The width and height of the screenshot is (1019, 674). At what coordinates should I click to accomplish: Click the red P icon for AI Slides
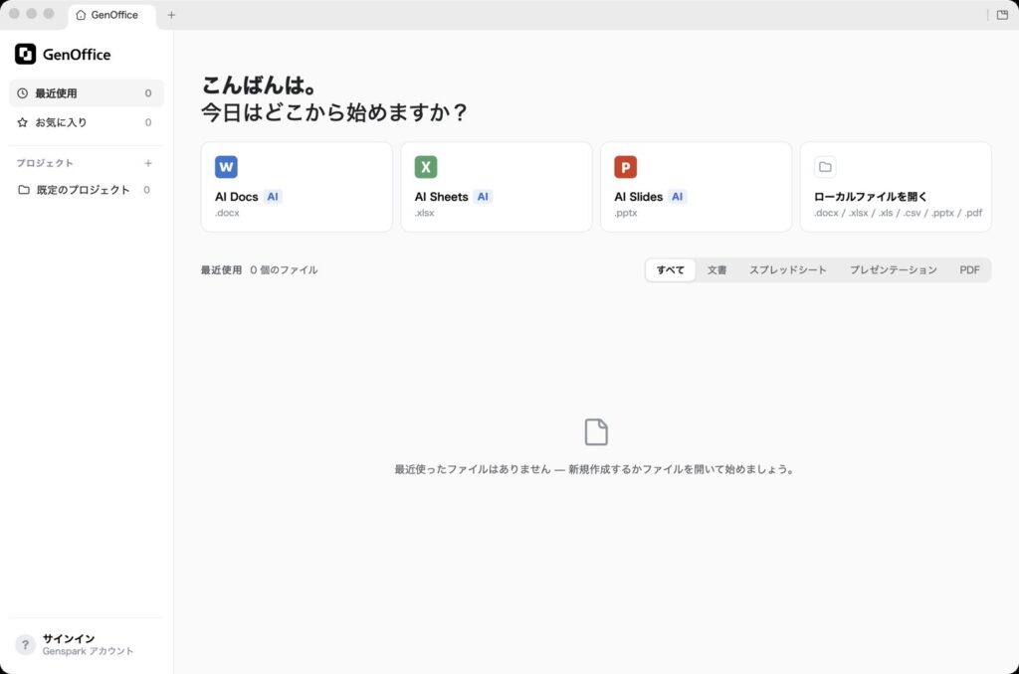point(625,167)
